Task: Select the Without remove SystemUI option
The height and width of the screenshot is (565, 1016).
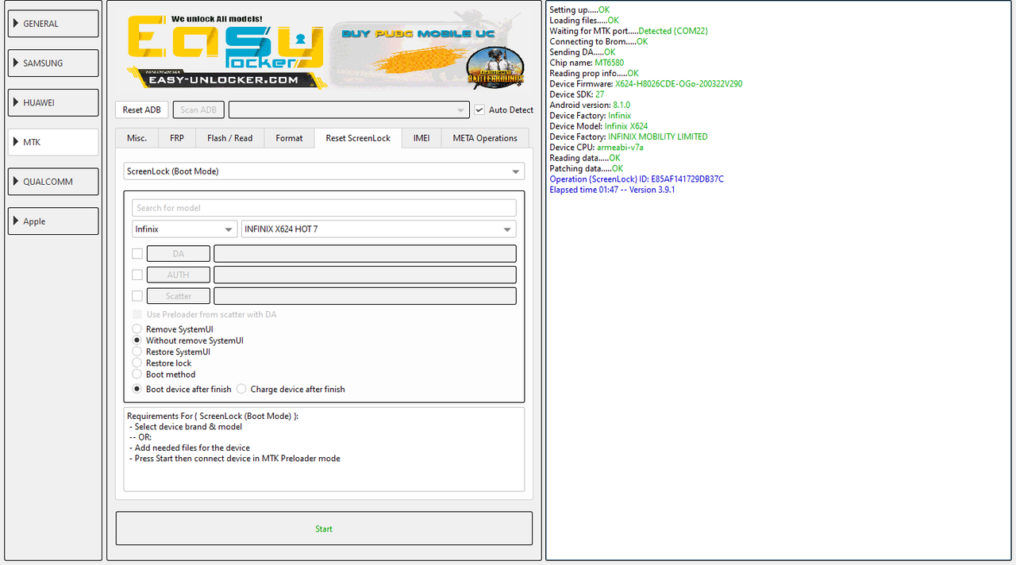Action: (137, 340)
